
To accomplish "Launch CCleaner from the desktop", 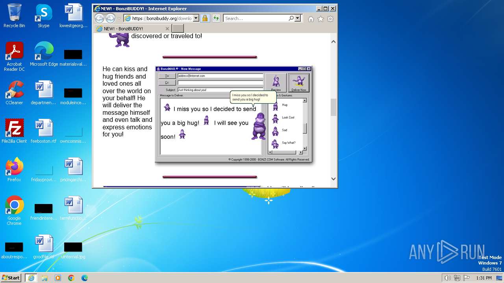I will [x=14, y=93].
